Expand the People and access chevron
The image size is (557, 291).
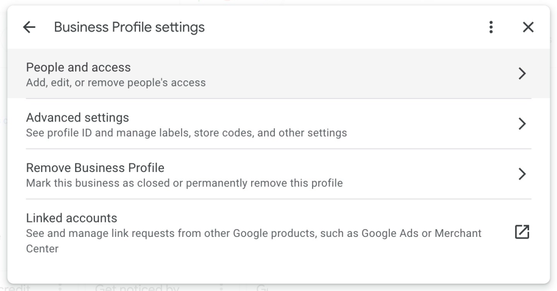(522, 74)
